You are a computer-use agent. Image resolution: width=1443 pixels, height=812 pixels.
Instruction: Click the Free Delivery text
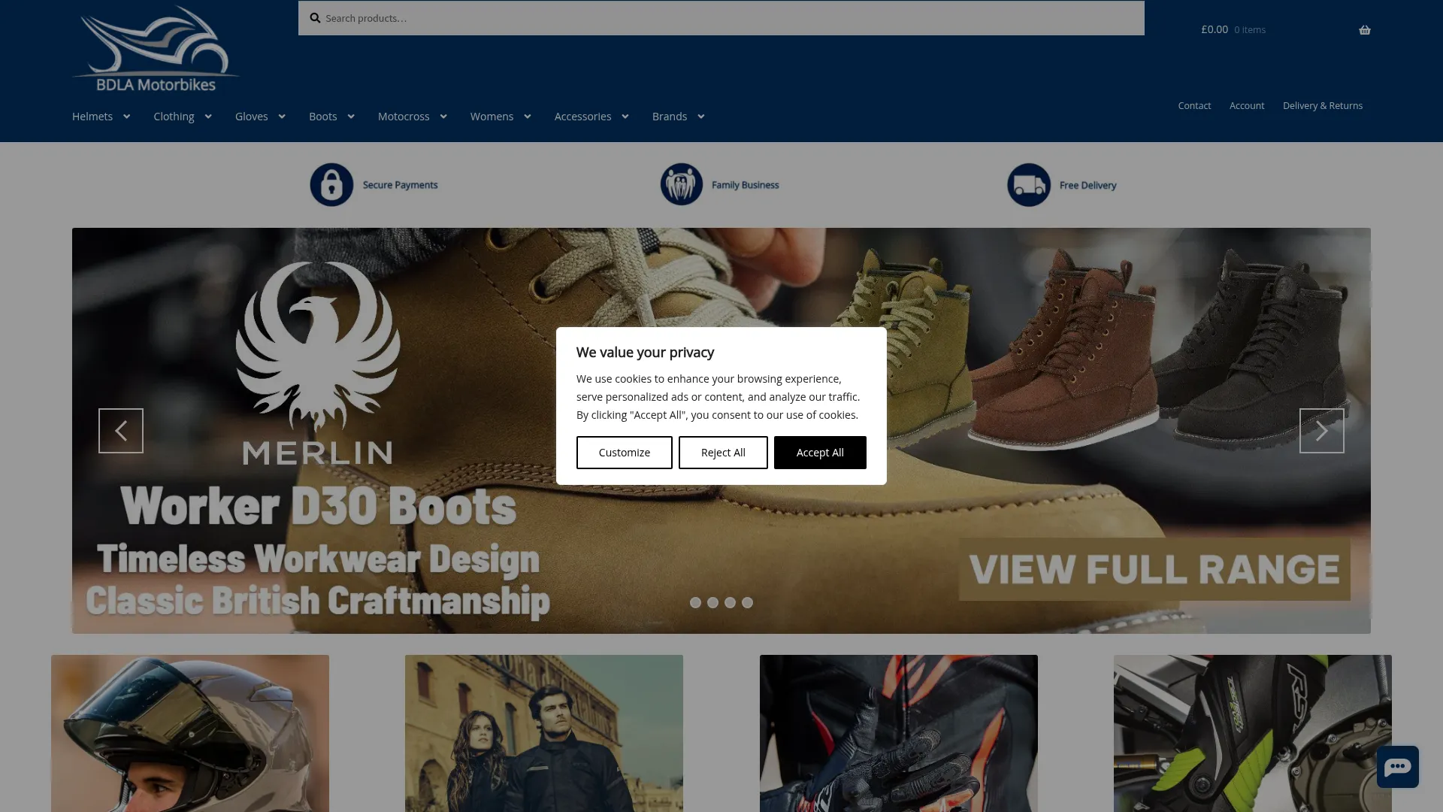tap(1088, 185)
